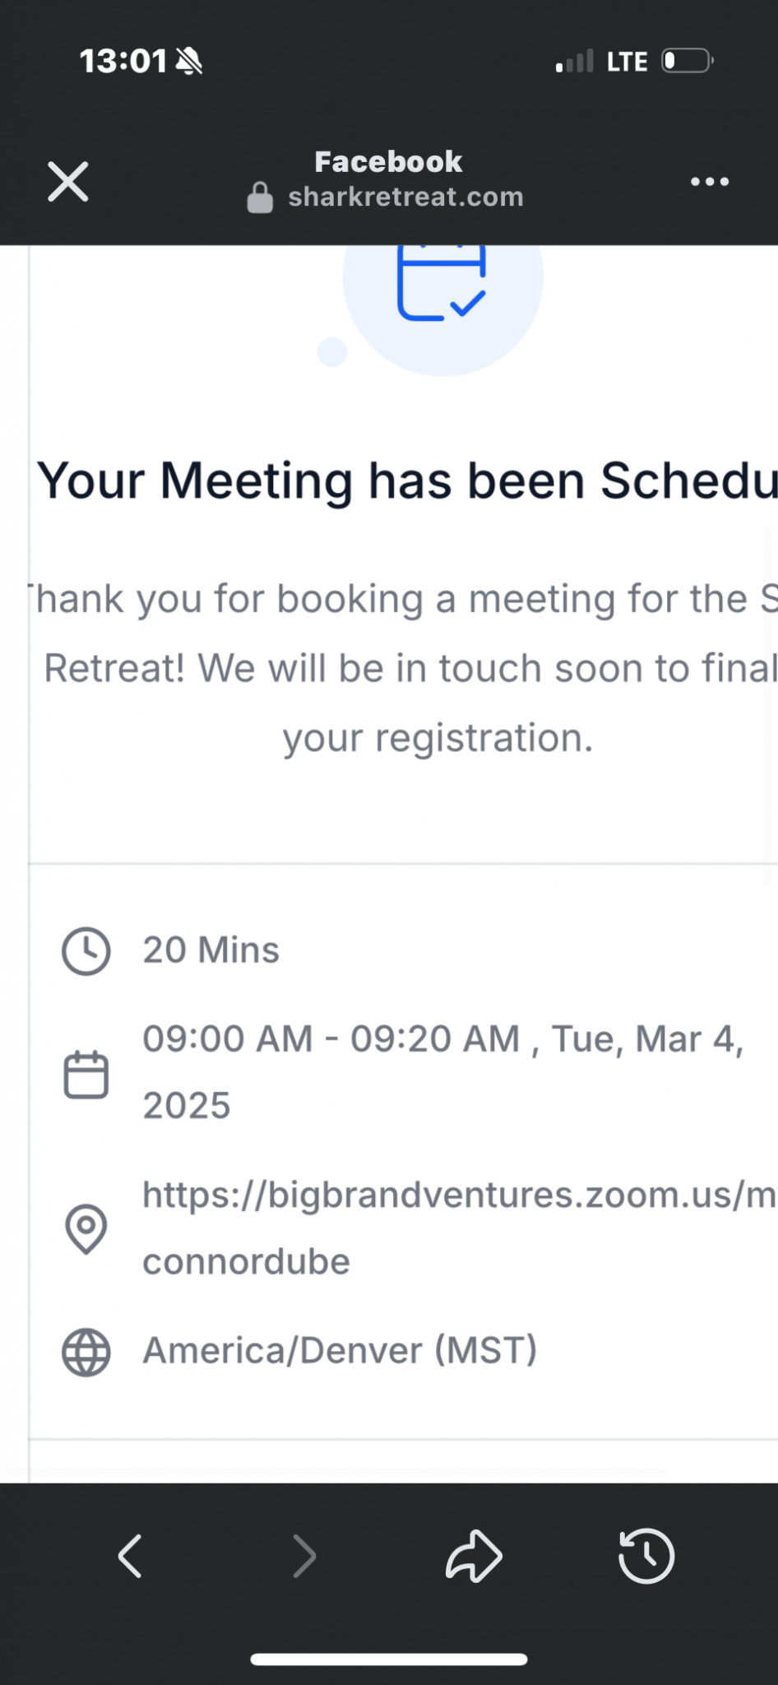
Task: Tap the America/Denver (MST) timezone text
Action: (340, 1351)
